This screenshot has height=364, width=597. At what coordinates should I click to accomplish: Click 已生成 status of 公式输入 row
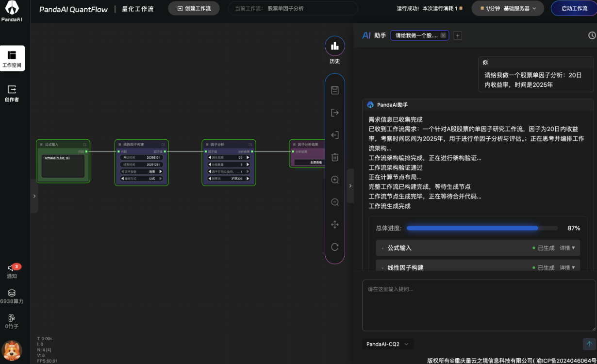[543, 248]
